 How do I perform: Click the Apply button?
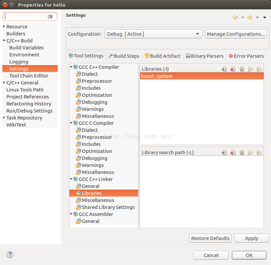251,238
